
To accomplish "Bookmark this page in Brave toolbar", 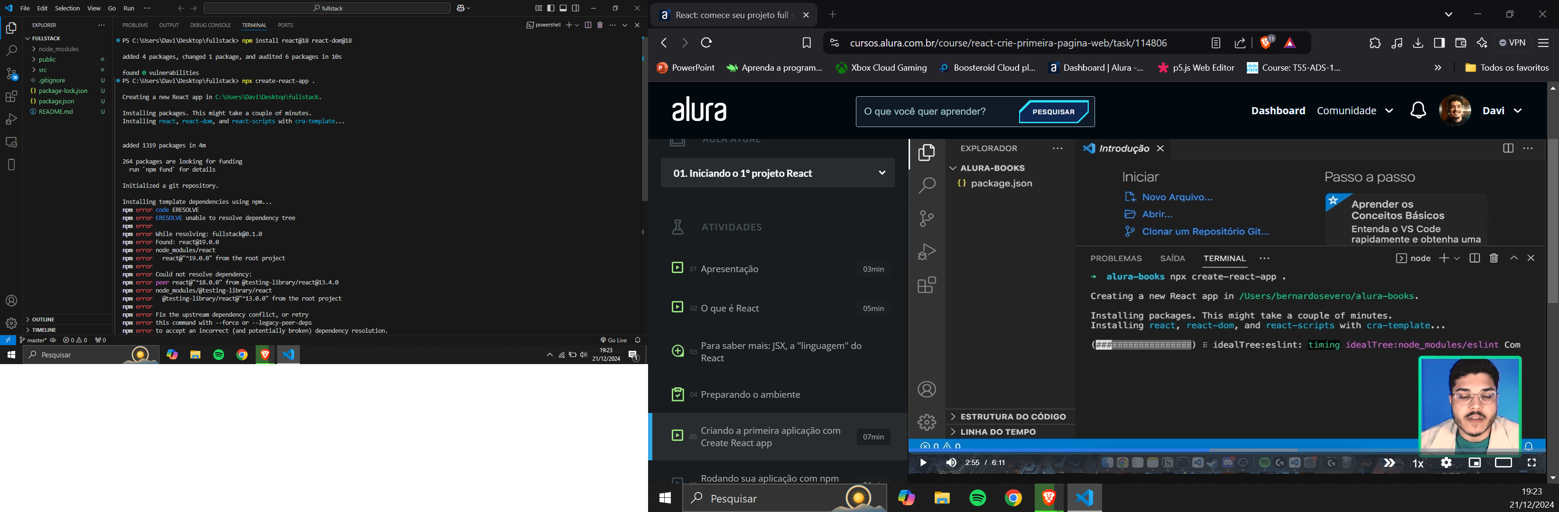I will 806,43.
